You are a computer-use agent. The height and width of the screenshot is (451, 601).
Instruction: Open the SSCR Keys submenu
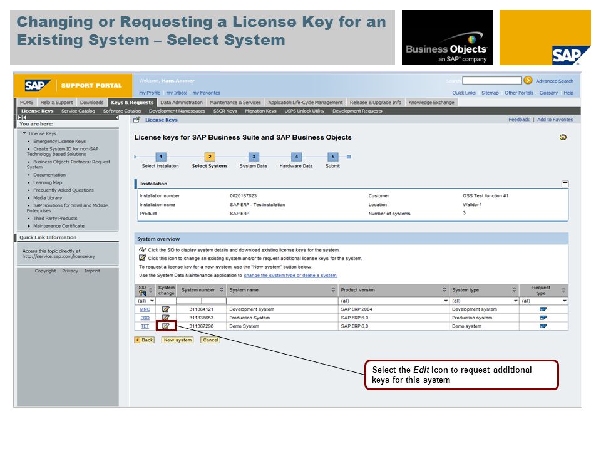click(x=225, y=111)
